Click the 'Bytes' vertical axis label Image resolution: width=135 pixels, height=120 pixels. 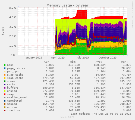[3, 31]
